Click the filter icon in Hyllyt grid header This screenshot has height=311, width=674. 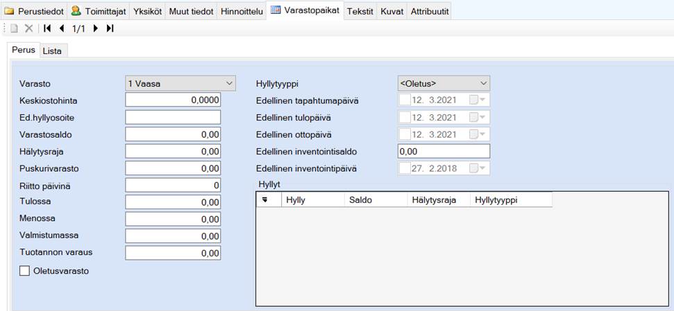[265, 199]
